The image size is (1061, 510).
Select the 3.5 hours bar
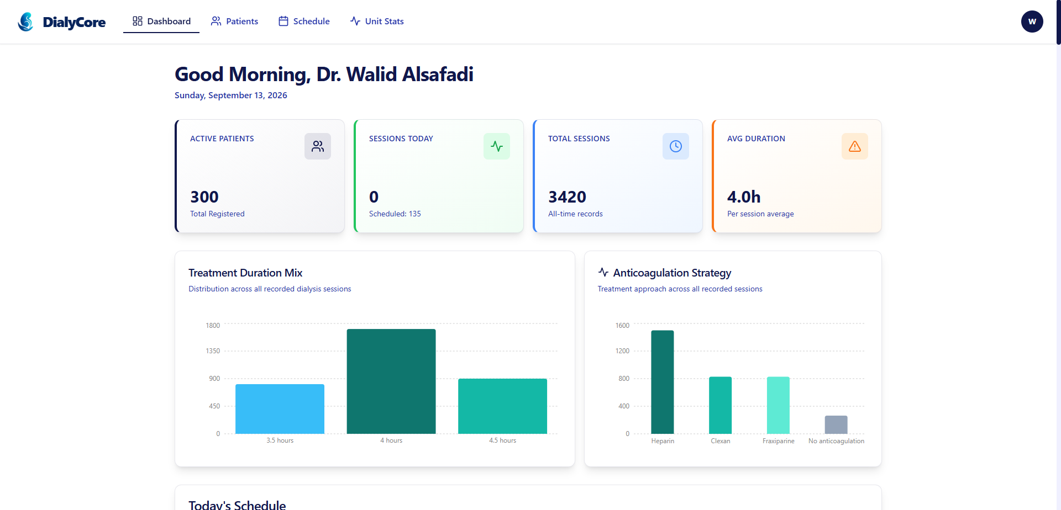point(280,409)
